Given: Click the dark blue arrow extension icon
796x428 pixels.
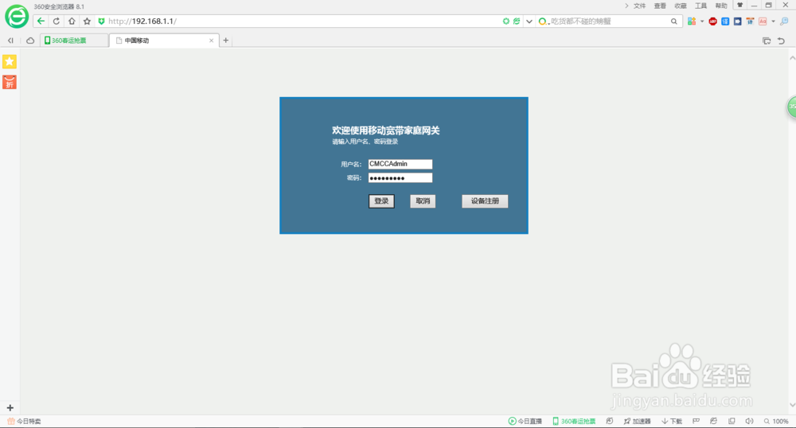Looking at the screenshot, I should point(738,21).
